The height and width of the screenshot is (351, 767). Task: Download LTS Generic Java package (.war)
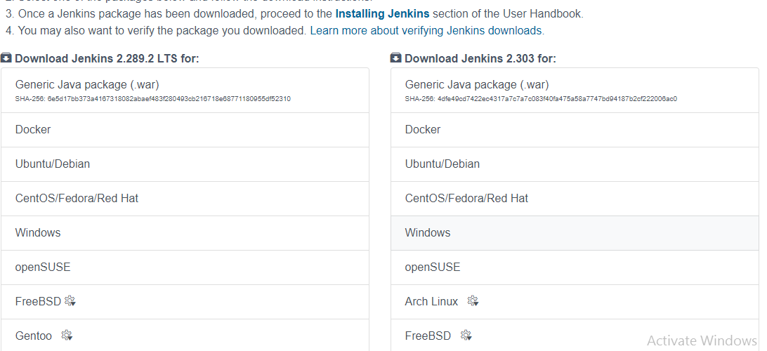click(185, 91)
